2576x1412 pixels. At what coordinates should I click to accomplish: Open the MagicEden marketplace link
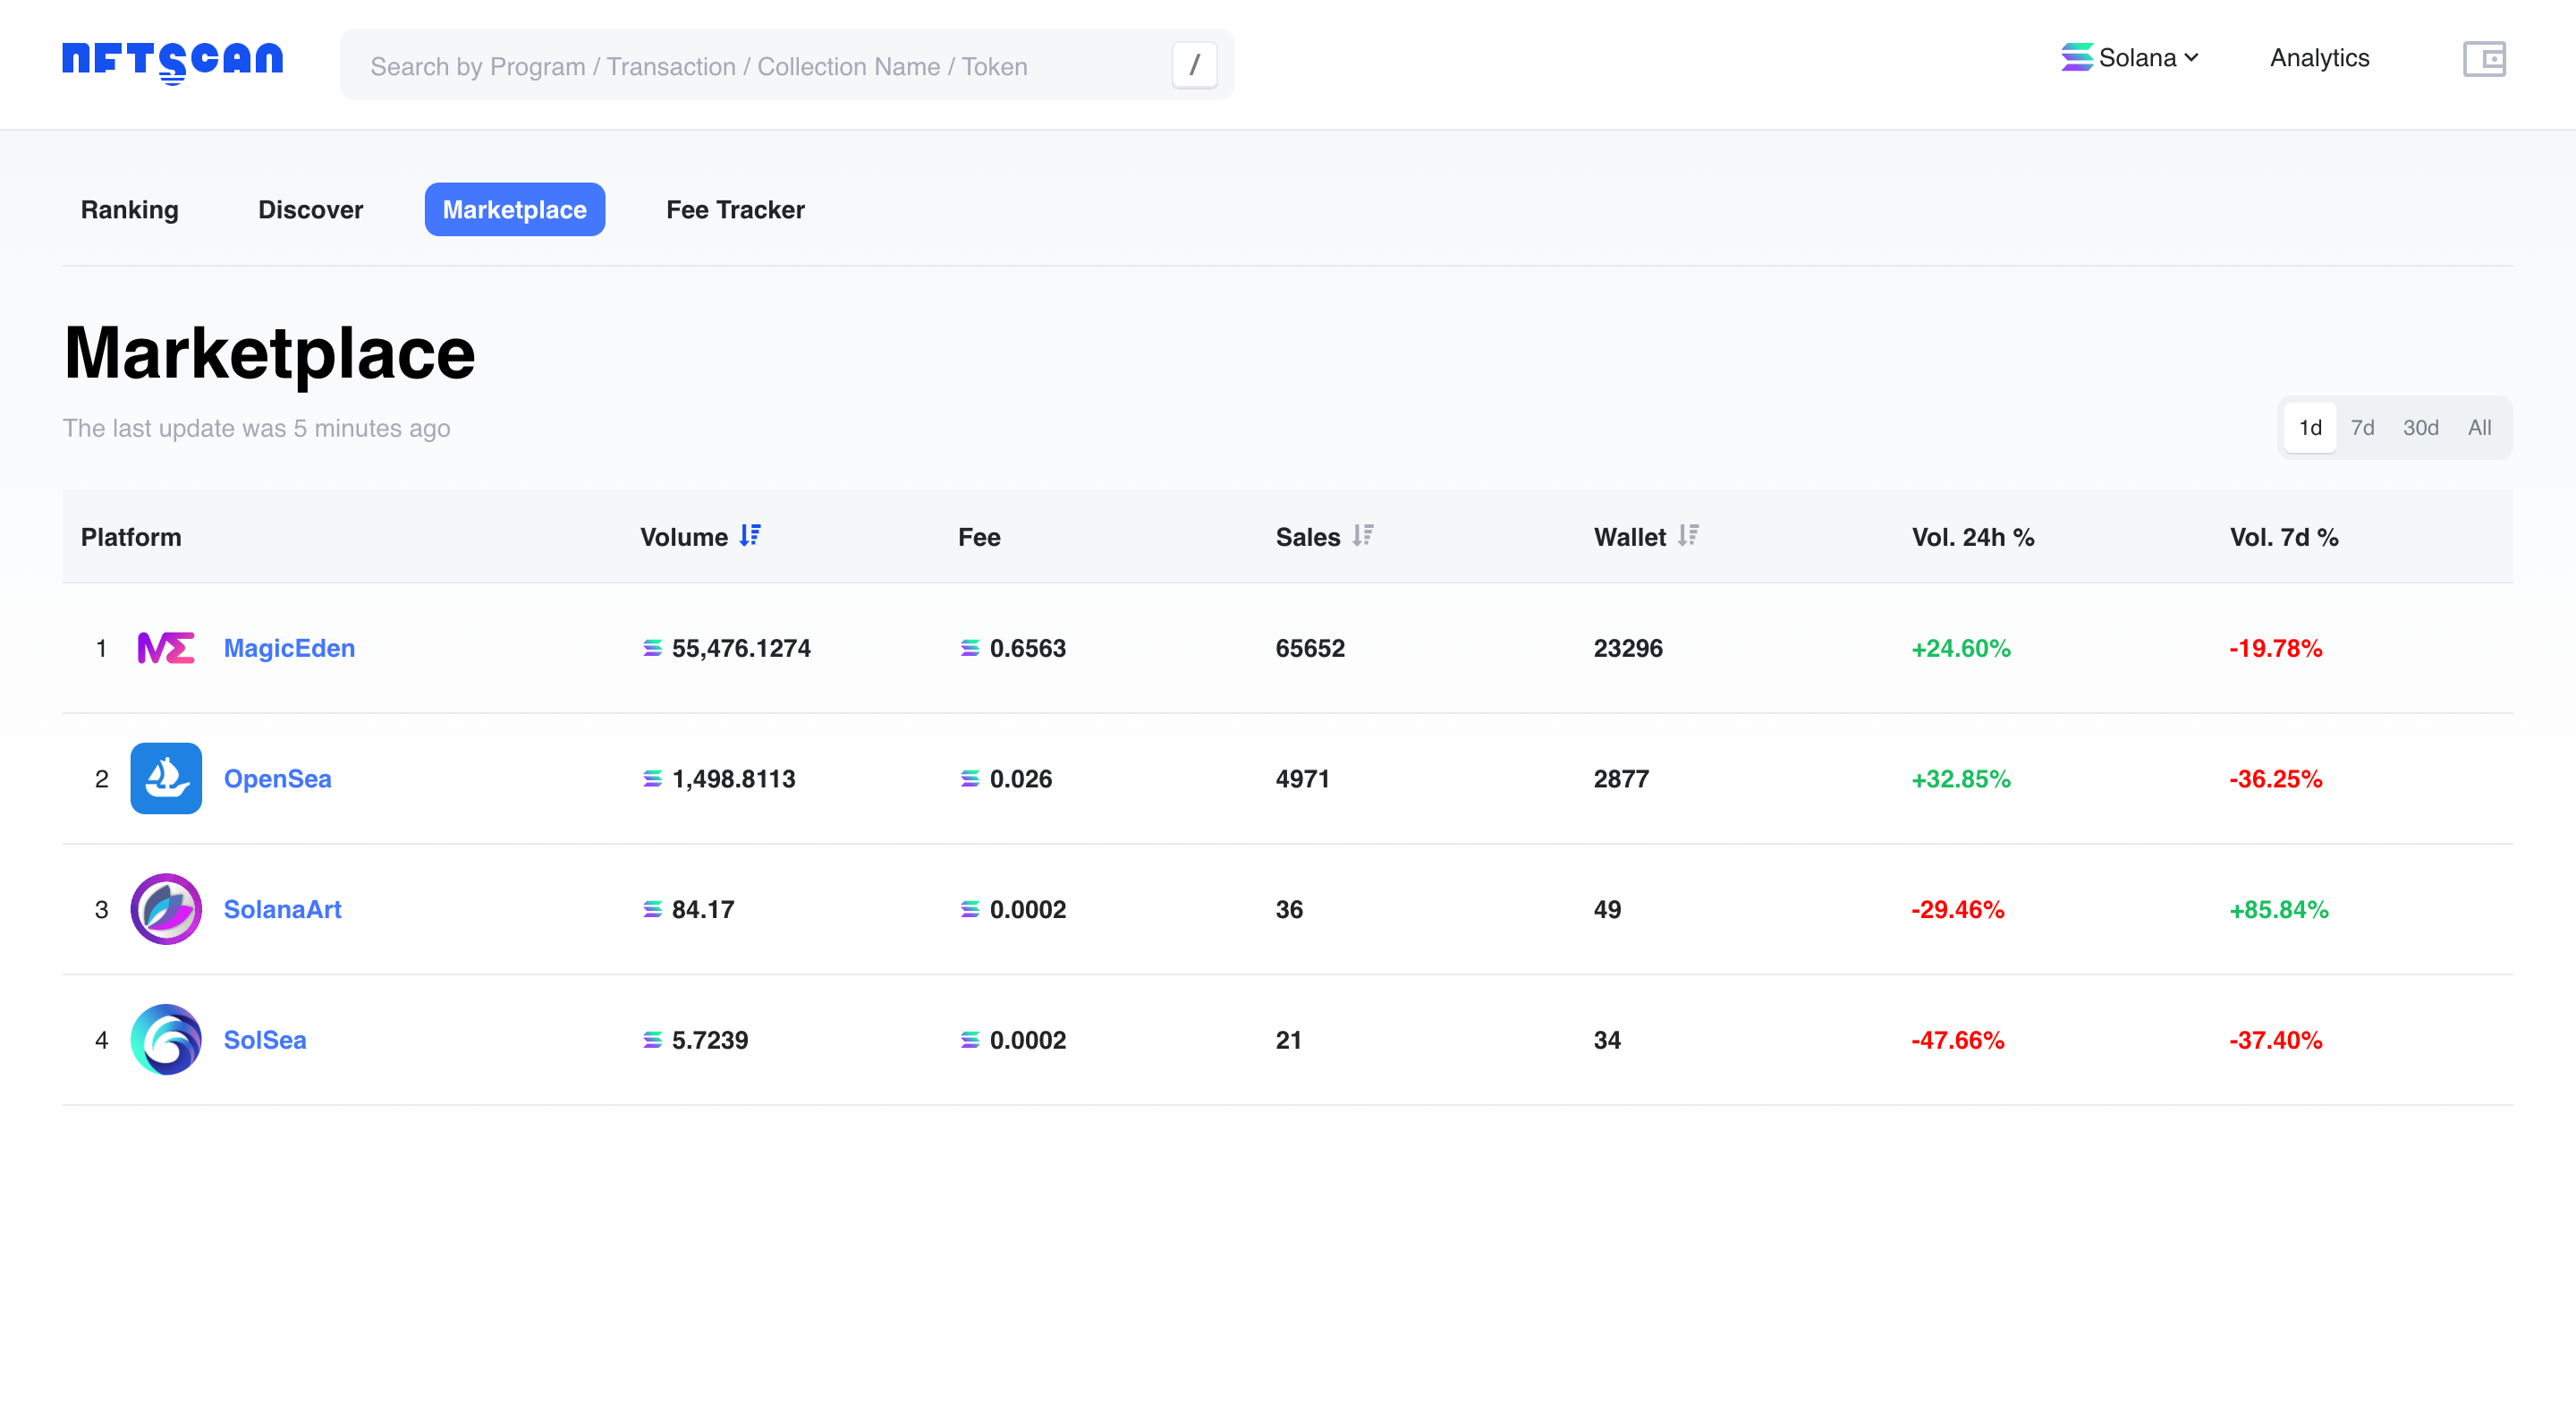point(289,649)
